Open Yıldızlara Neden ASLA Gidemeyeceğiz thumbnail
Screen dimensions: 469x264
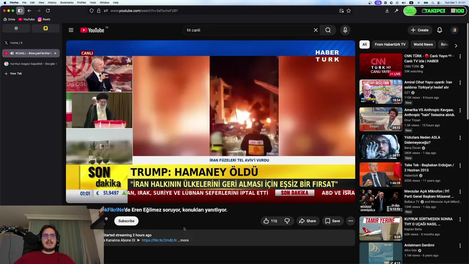[381, 147]
